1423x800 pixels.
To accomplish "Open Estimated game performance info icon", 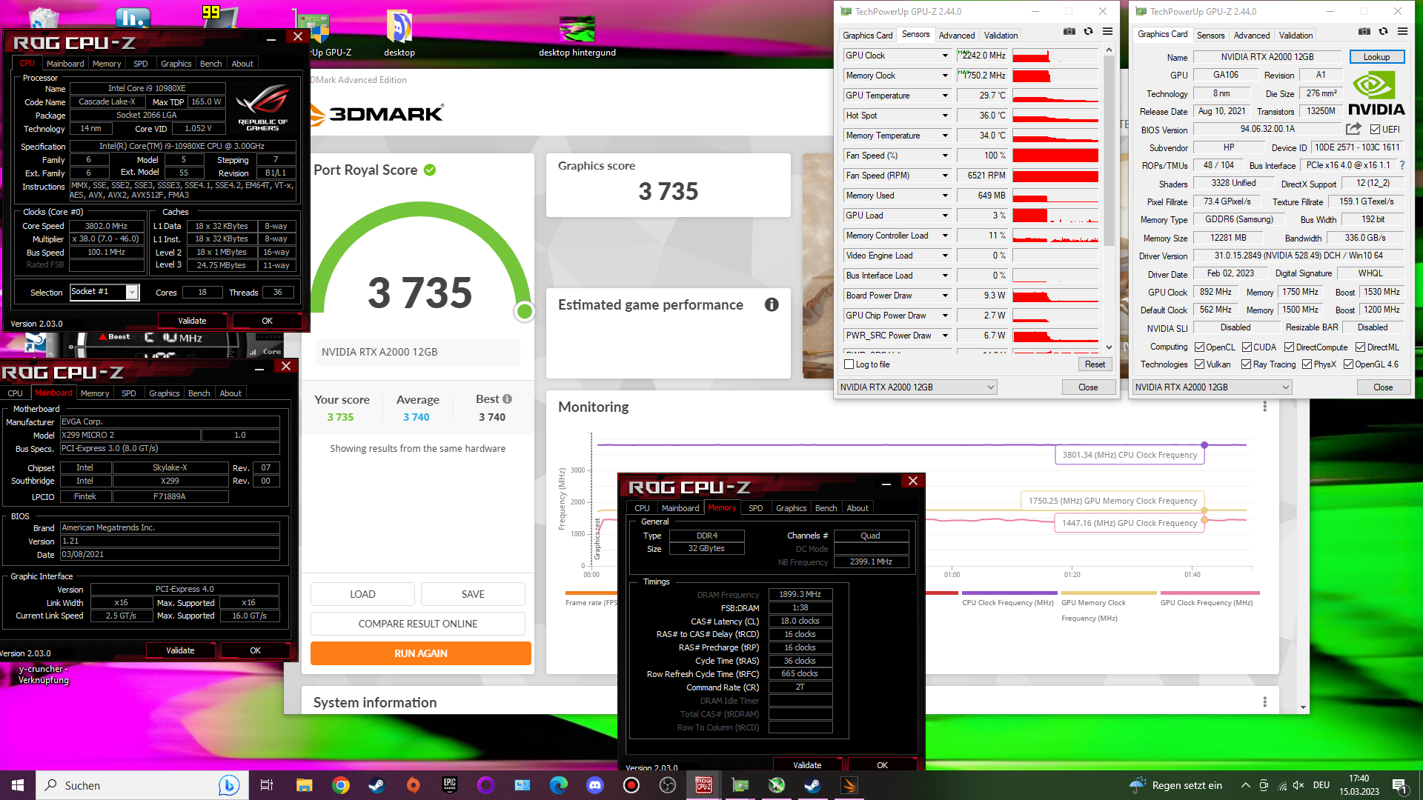I will click(772, 304).
